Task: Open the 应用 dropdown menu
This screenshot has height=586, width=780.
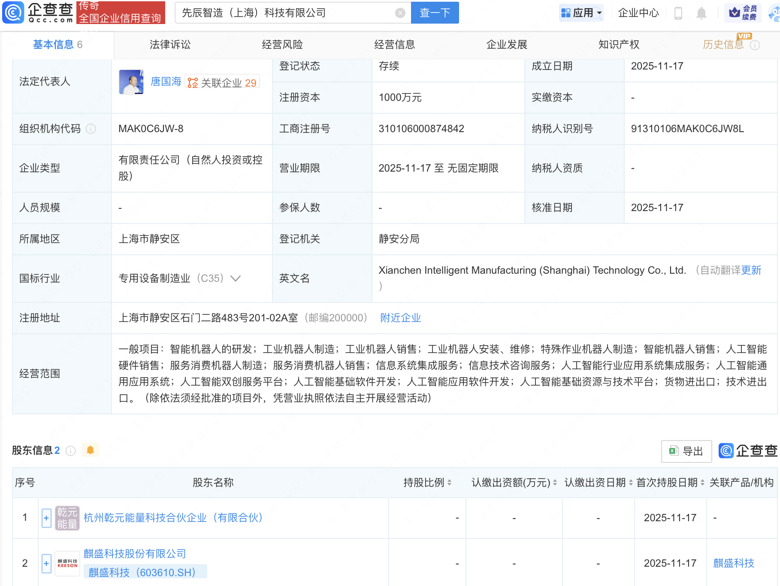Action: tap(581, 13)
